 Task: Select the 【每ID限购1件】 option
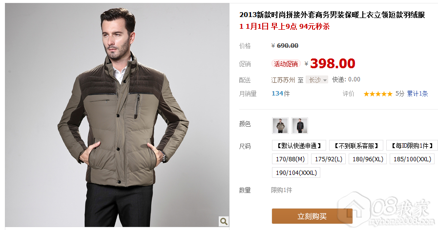412,146
